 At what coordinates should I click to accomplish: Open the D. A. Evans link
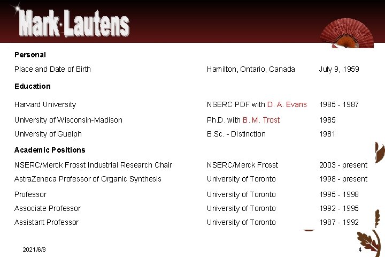tap(287, 104)
